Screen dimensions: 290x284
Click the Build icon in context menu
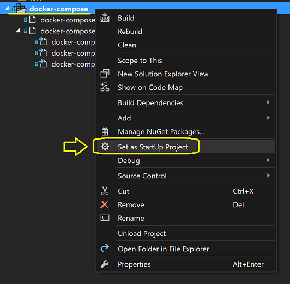point(105,18)
